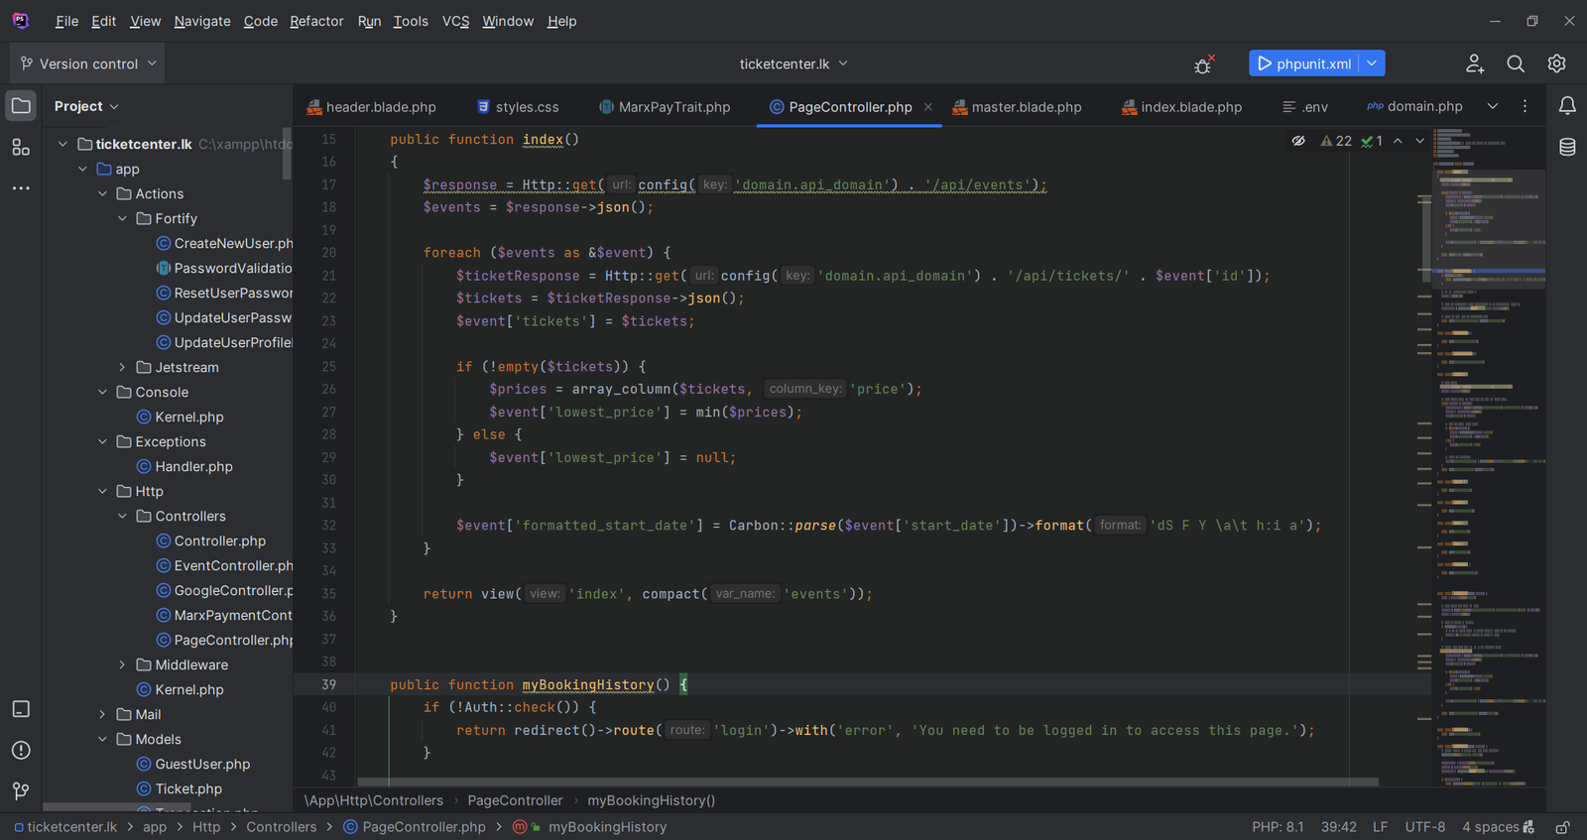This screenshot has width=1587, height=840.
Task: Collapse the Fortify folder
Action: (x=122, y=218)
